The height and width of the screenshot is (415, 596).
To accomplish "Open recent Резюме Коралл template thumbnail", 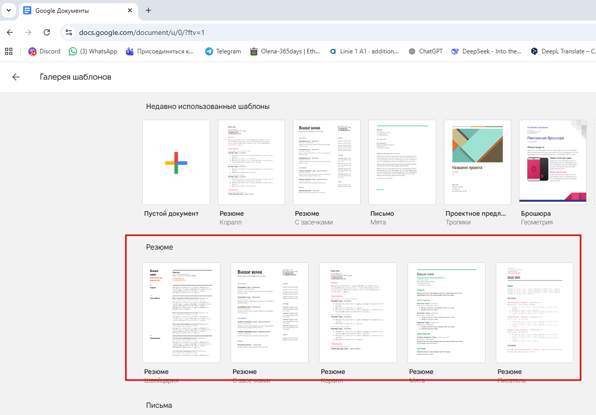I will (x=251, y=162).
